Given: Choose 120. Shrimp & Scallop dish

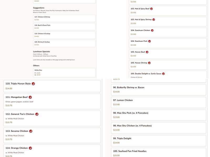Looking at the screenshot, I should [64, 43].
